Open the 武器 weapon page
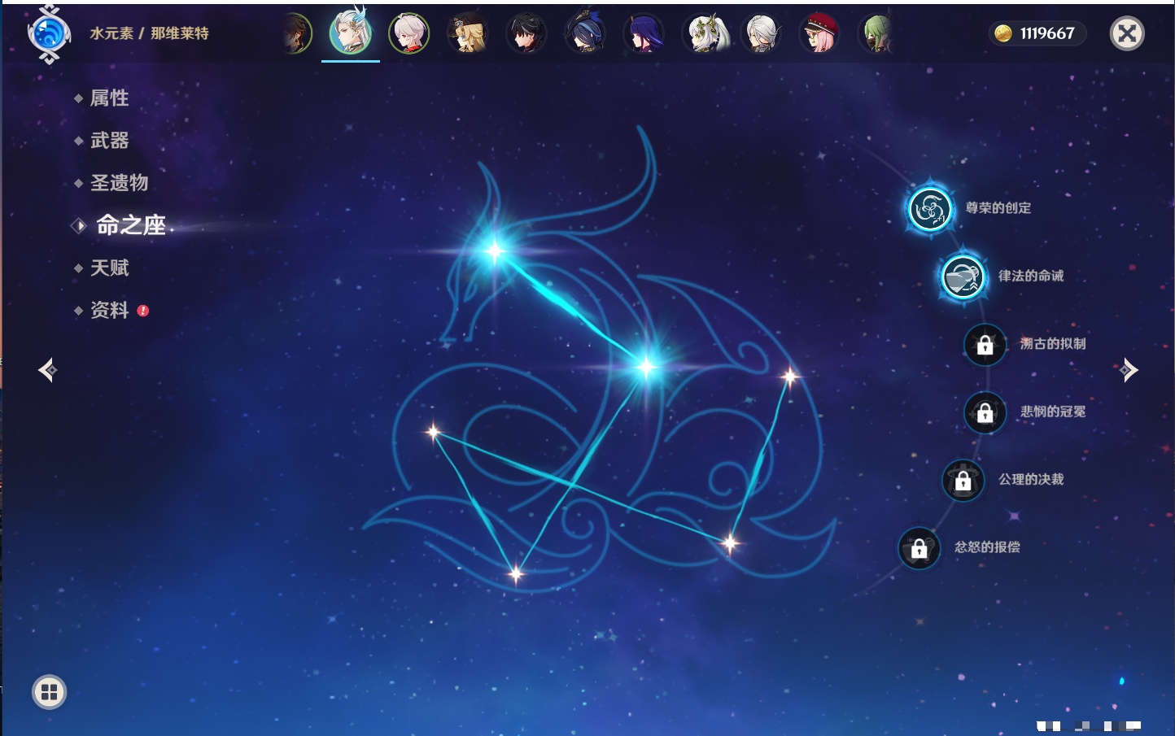 point(109,141)
